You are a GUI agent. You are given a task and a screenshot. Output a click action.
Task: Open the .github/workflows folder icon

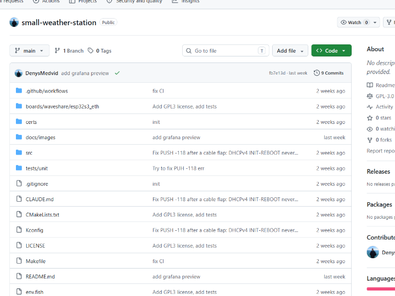pos(19,90)
